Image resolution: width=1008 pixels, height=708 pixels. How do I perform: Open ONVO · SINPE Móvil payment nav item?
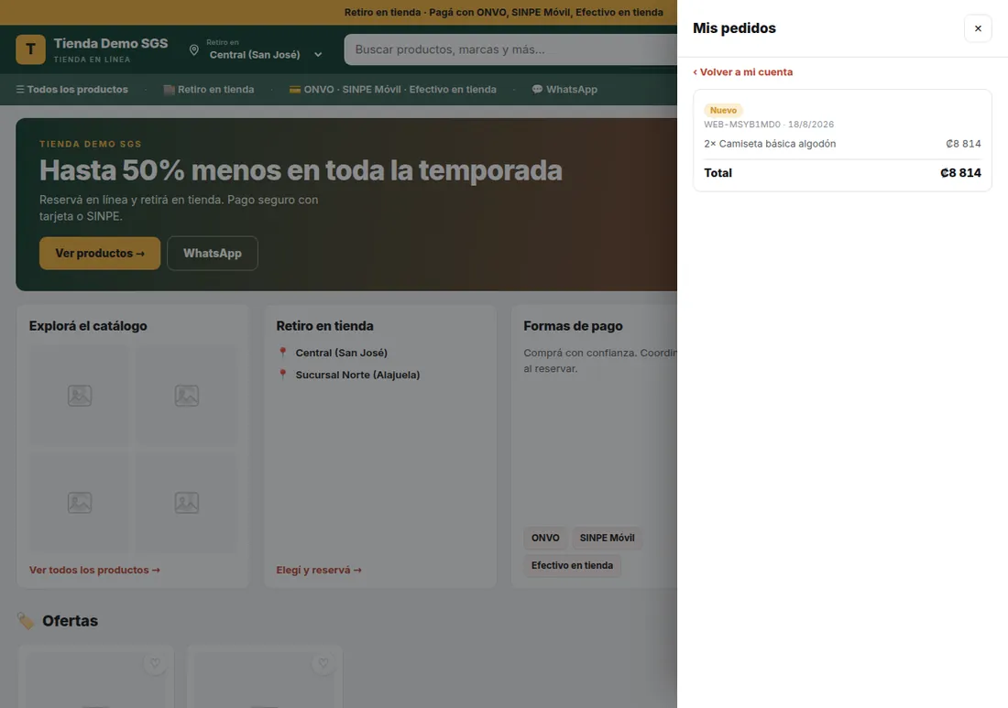click(392, 90)
